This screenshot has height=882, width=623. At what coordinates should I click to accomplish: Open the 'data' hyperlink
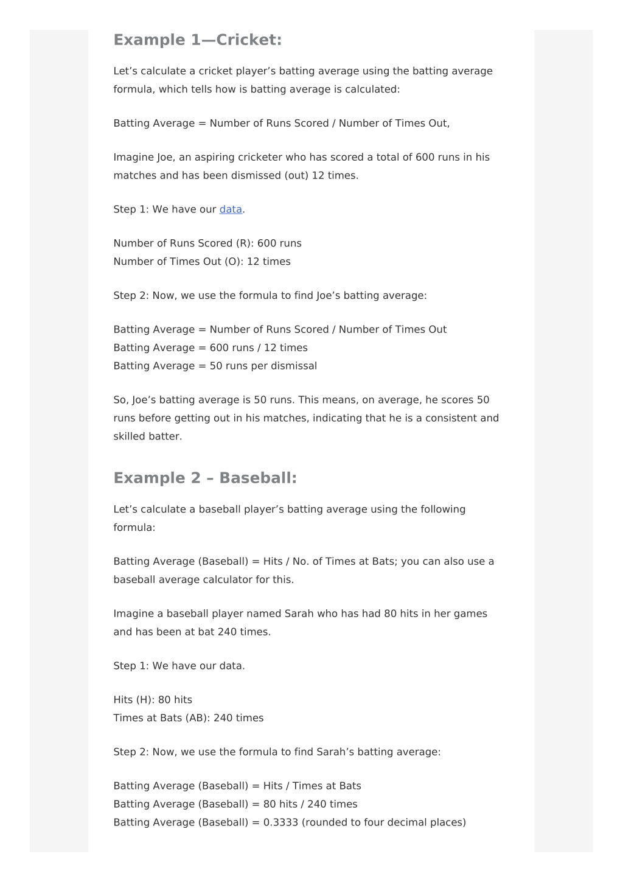(231, 209)
